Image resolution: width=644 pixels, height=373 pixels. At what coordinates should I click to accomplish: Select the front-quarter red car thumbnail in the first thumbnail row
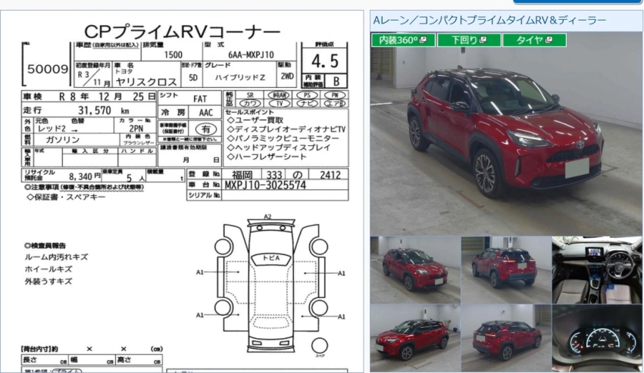[x=415, y=269]
